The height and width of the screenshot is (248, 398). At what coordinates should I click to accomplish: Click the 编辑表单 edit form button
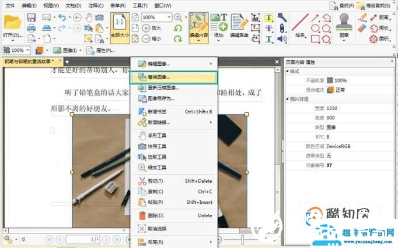pyautogui.click(x=239, y=26)
